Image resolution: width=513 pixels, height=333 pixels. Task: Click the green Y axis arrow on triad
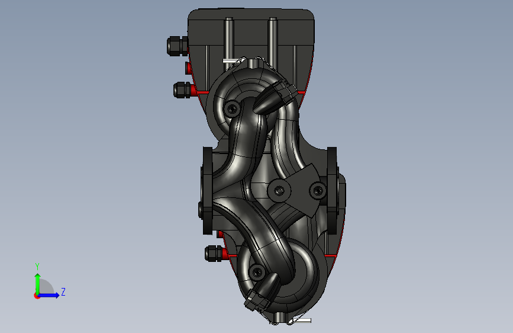38,284
